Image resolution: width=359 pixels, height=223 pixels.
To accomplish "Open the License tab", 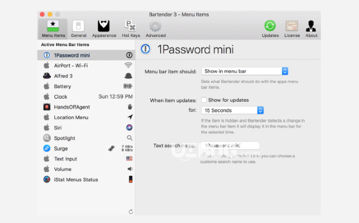I will click(x=292, y=29).
